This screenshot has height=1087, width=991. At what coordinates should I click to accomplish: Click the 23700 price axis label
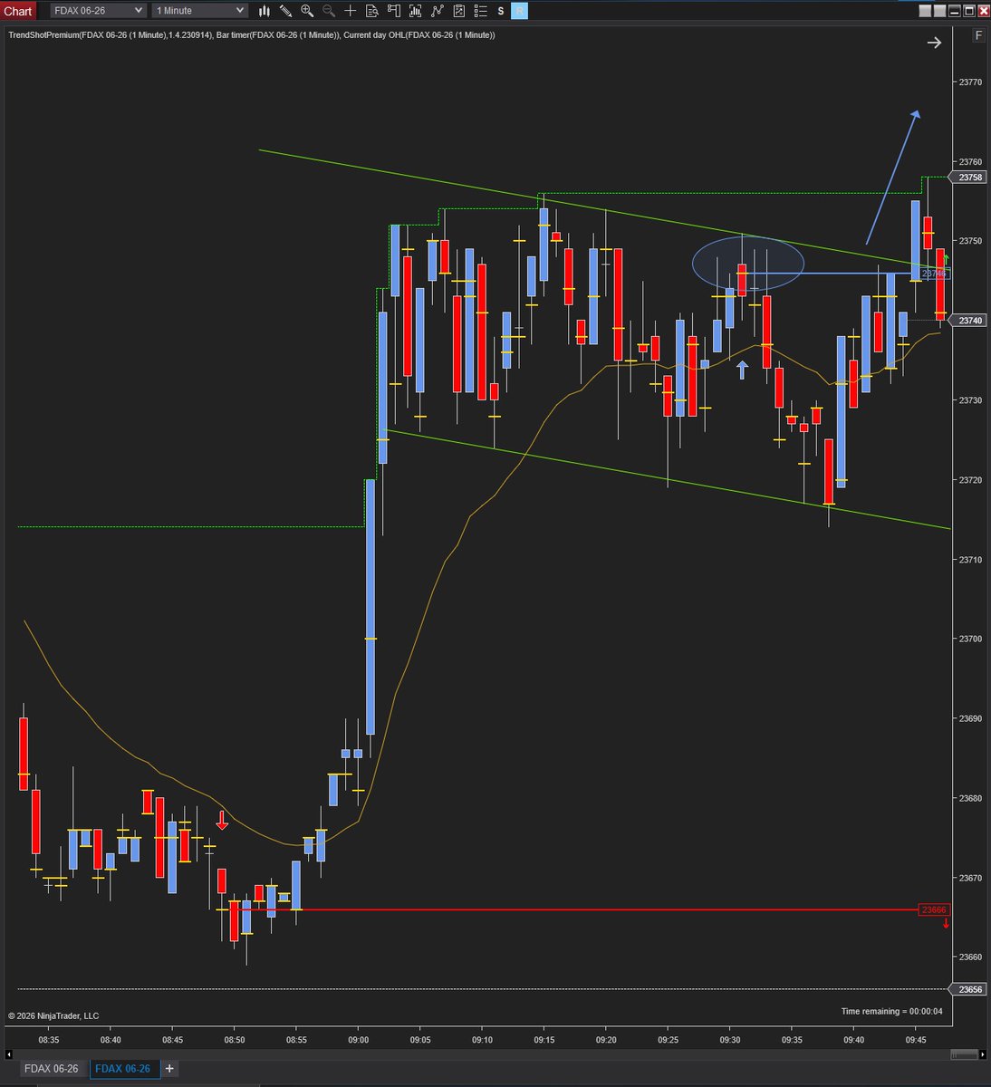(970, 639)
